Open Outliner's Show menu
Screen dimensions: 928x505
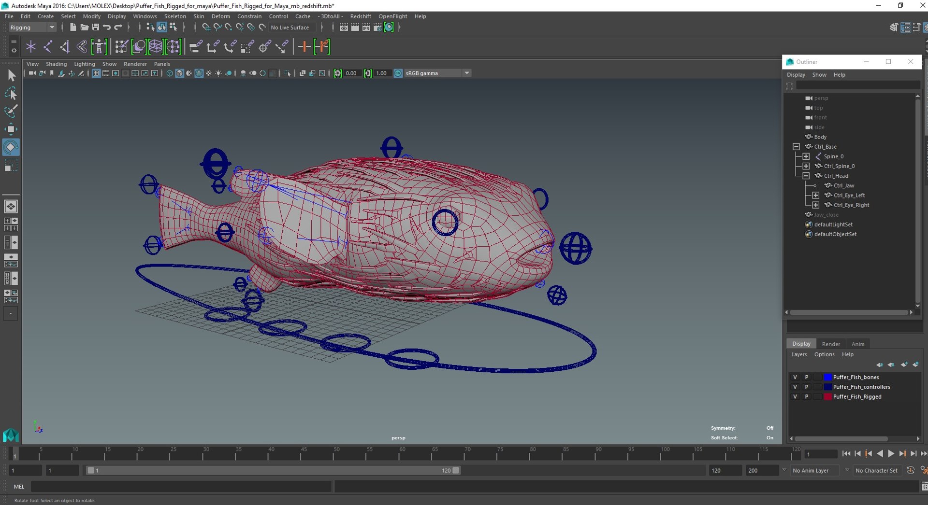coord(819,75)
